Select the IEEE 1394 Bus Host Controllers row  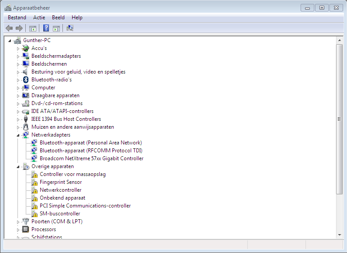[66, 119]
